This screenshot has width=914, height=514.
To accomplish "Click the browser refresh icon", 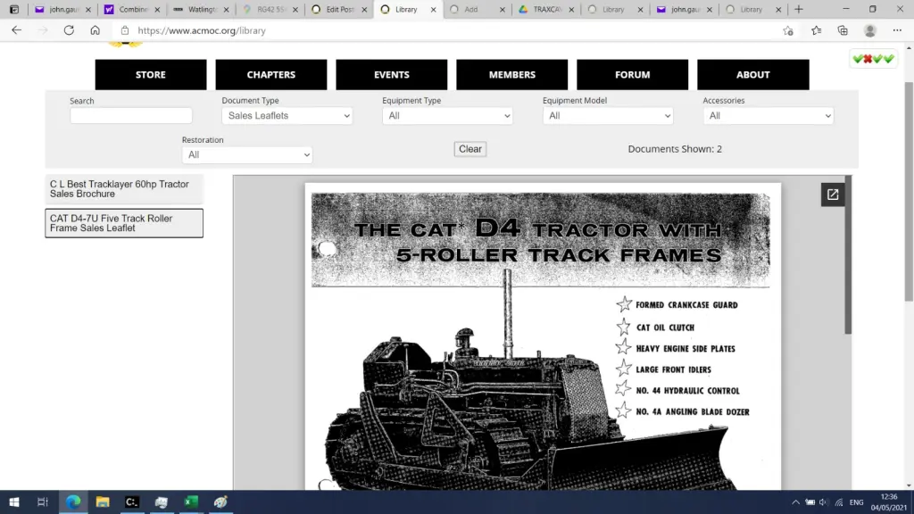I will point(69,30).
